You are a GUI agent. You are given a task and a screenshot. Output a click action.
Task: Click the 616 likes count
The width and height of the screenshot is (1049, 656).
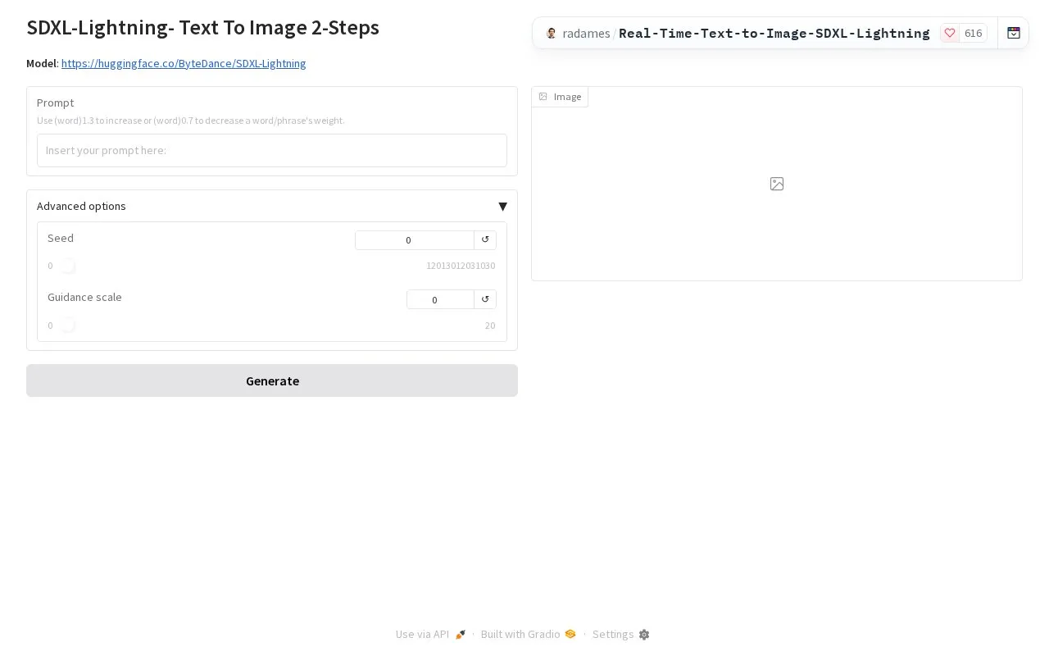[973, 34]
